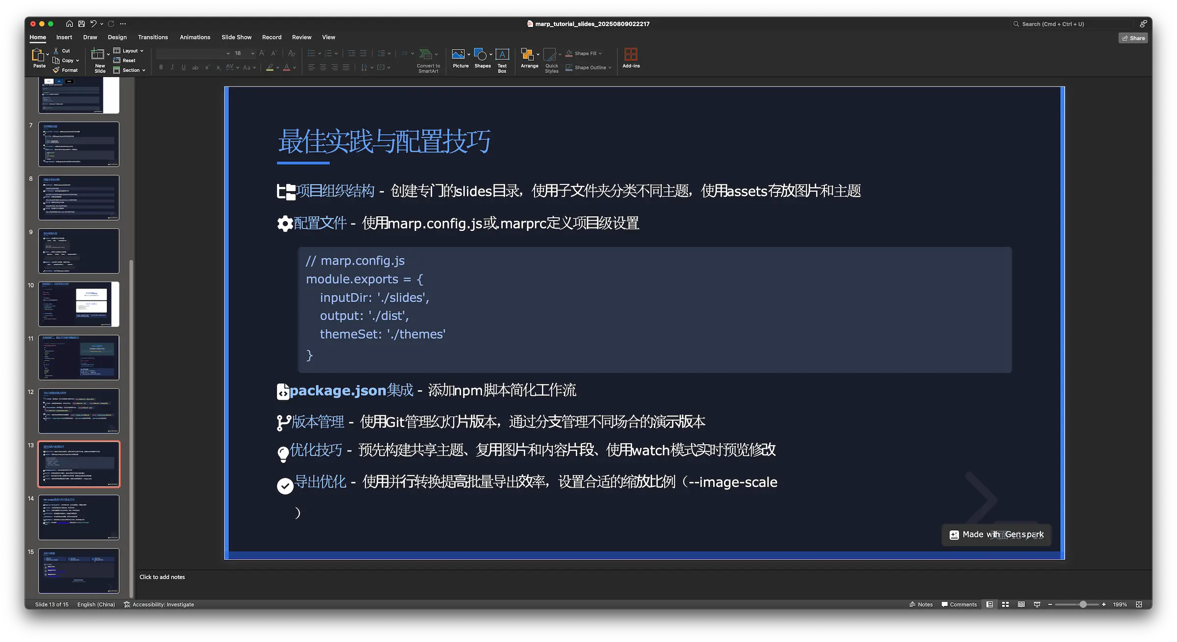The height and width of the screenshot is (642, 1177).
Task: Increase font size icon
Action: pos(262,53)
